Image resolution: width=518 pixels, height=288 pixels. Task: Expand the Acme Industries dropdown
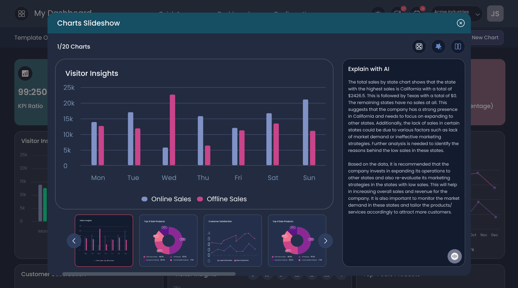click(456, 14)
